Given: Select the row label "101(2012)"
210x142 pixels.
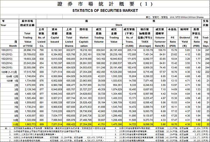Looking at the screenshot, I should coord(7,54).
